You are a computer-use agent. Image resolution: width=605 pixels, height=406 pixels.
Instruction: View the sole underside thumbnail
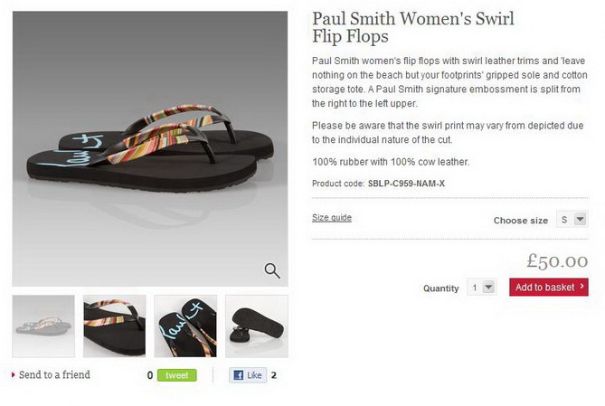pos(257,326)
